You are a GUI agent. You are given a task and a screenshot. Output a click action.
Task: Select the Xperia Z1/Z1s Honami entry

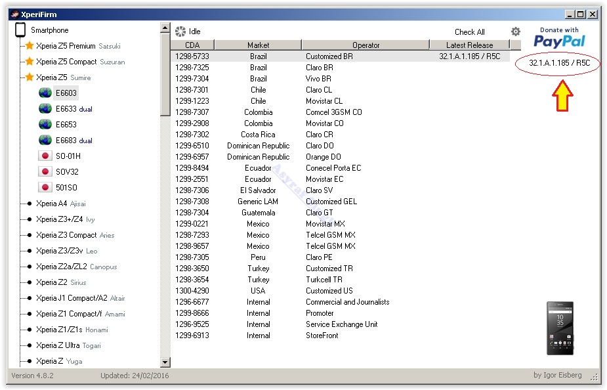point(72,330)
